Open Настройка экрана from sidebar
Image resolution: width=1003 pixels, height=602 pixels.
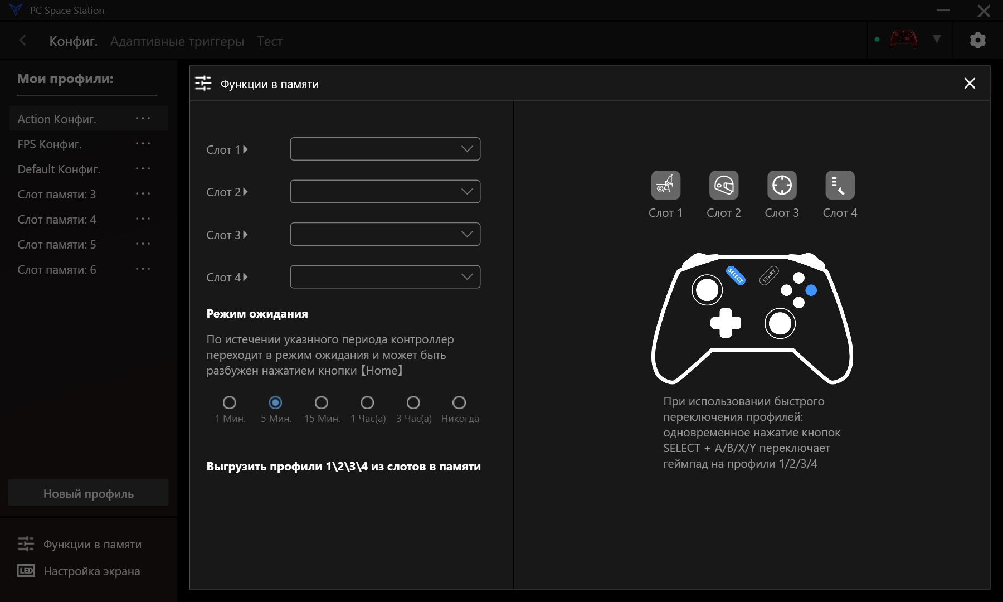point(92,571)
